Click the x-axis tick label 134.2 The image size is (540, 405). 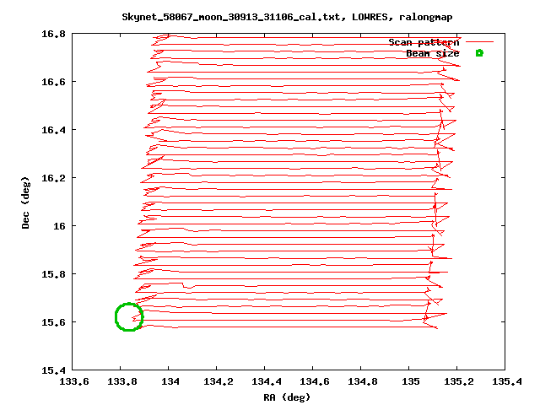[219, 381]
